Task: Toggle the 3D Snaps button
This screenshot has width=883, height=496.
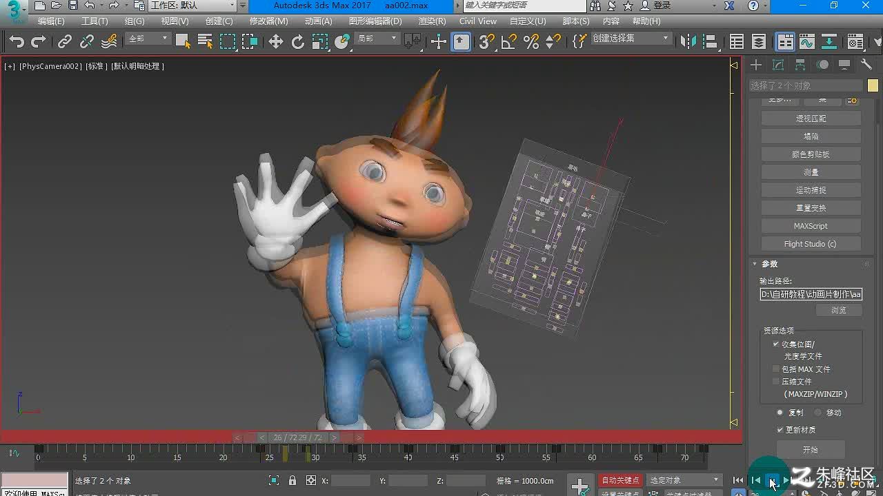Action: (x=487, y=42)
